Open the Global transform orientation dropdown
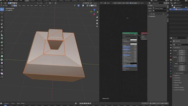Image resolution: width=188 pixels, height=106 pixels. point(41,3)
